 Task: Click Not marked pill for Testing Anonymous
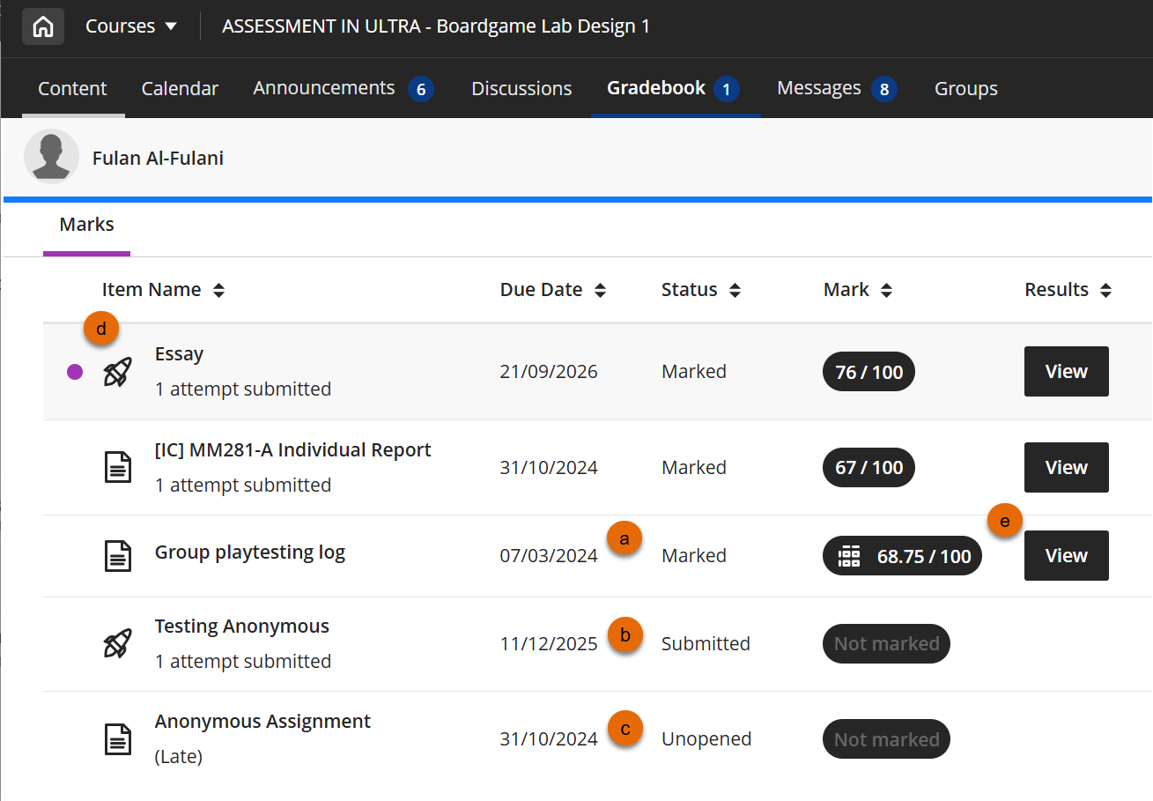tap(886, 644)
